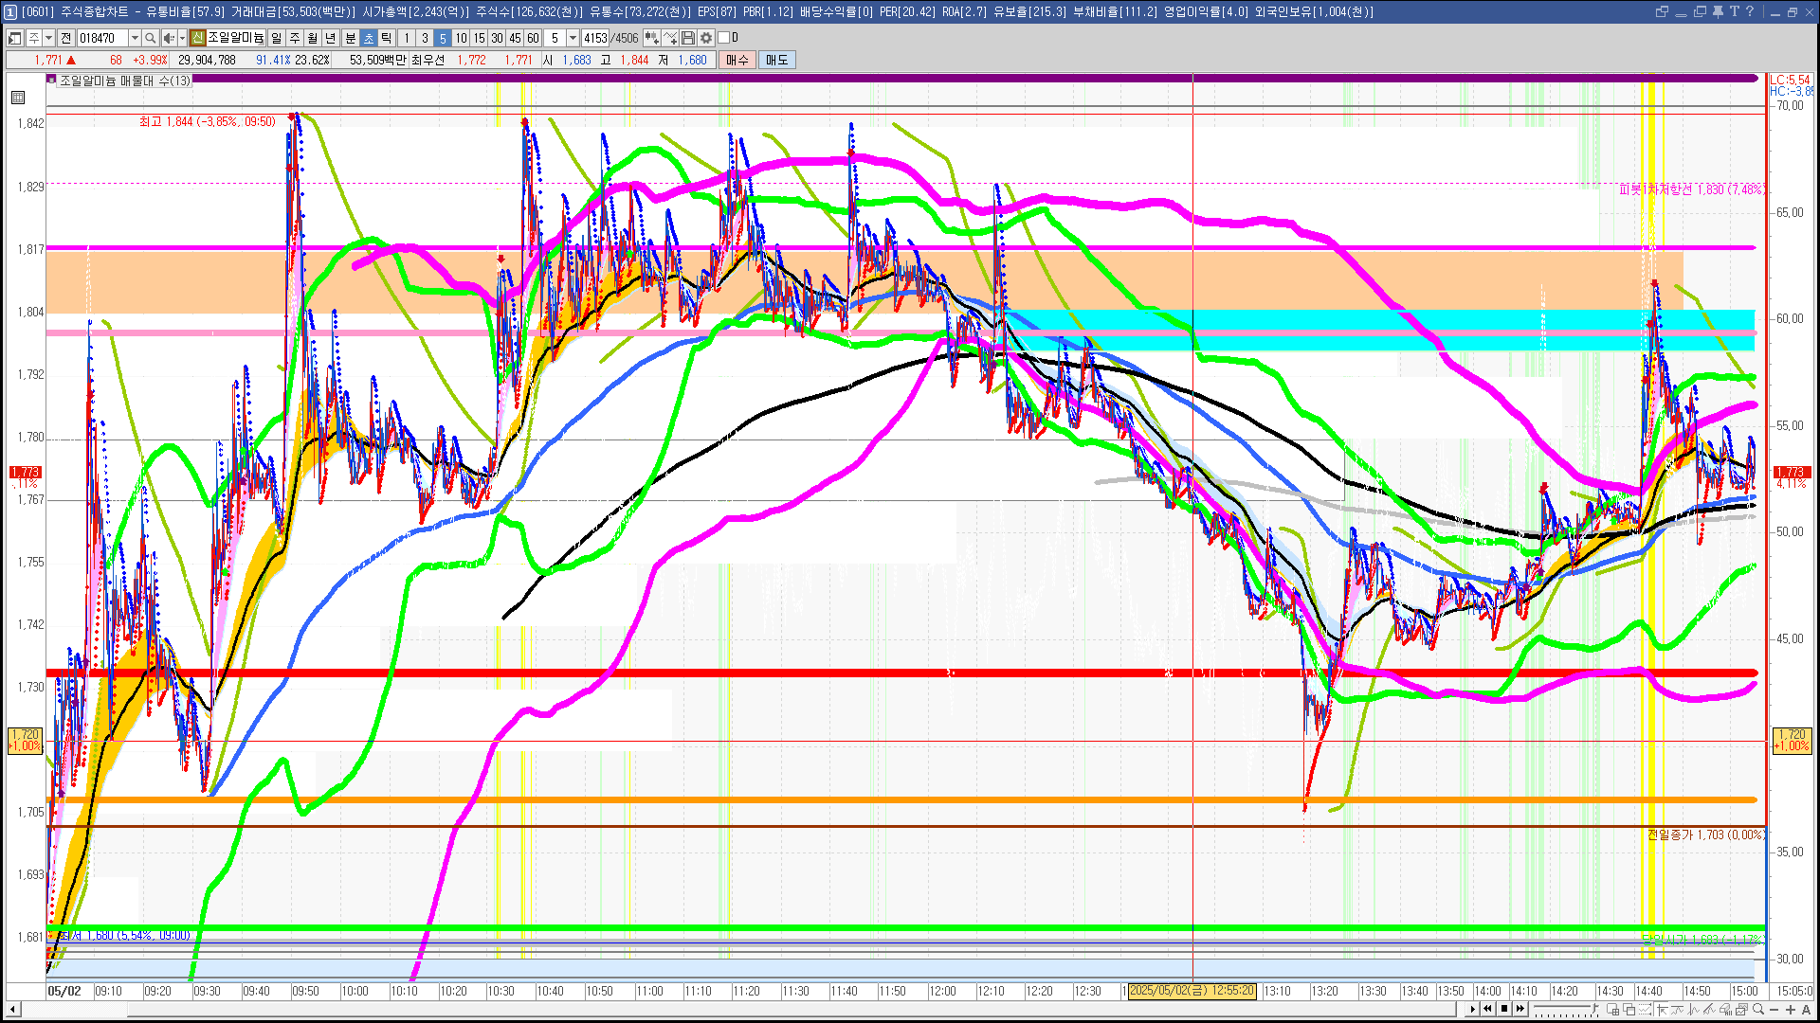Open chart settings gear icon
Screen dimensions: 1820x1023
tap(706, 38)
